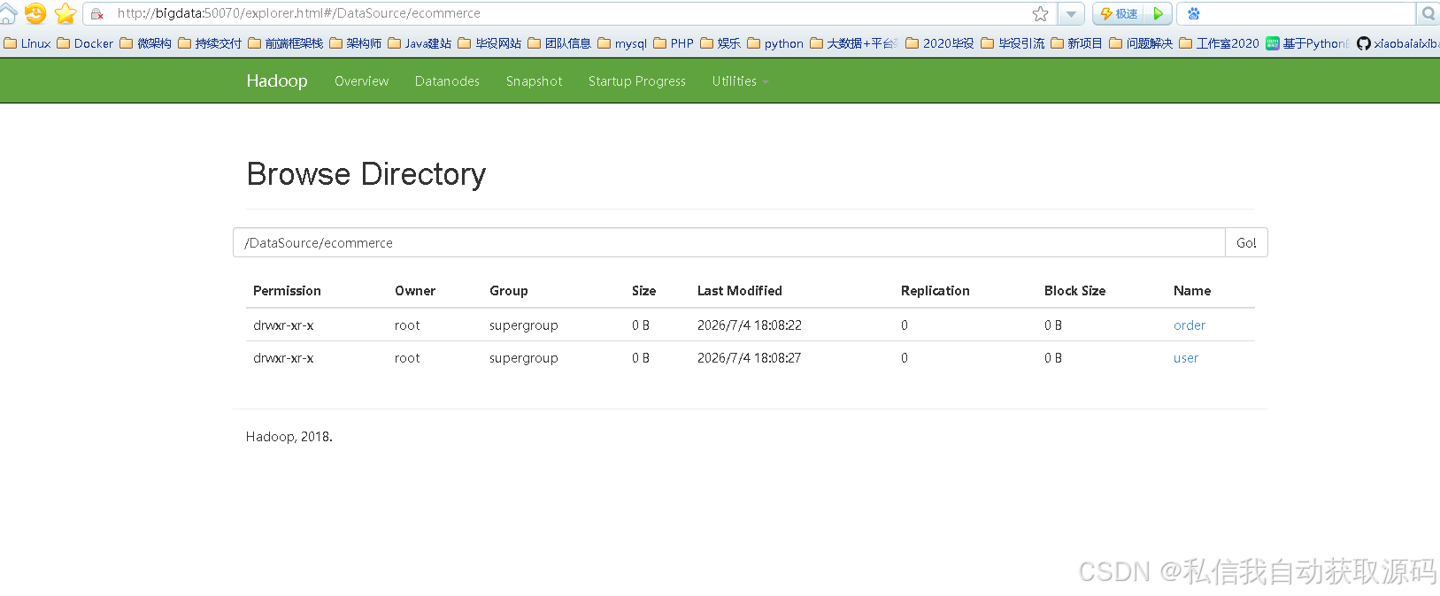The image size is (1440, 596).
Task: Click the Block Size column header
Action: pos(1075,291)
